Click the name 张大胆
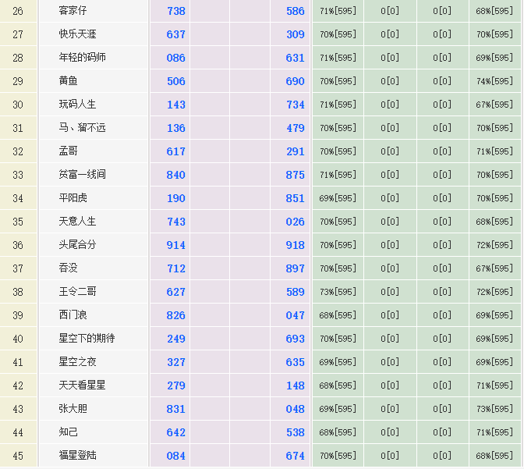 (x=73, y=409)
